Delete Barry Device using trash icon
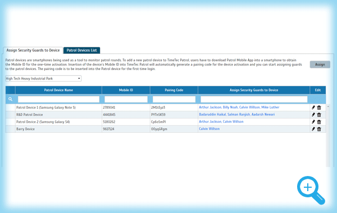Viewport: 337px width, 213px height. click(319, 129)
